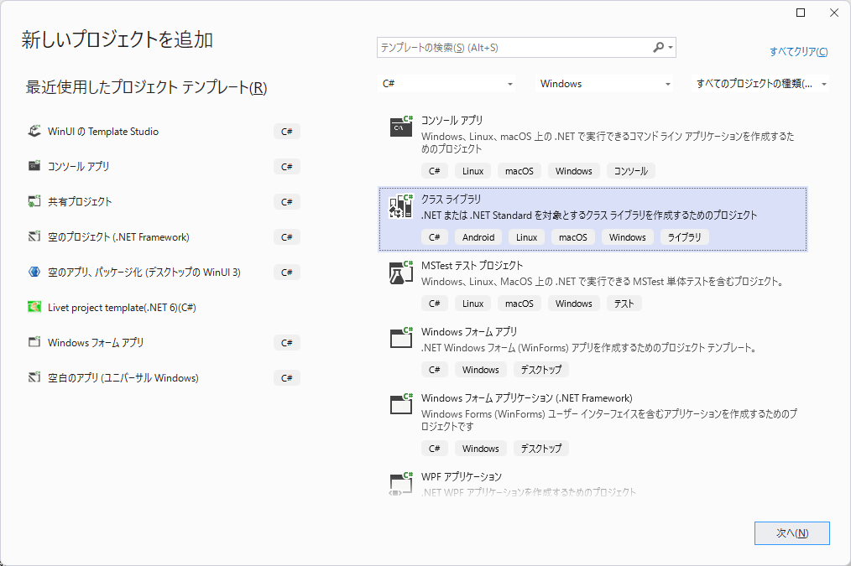Focus the テンプレートの検索 input field
The image size is (851, 566).
point(514,48)
